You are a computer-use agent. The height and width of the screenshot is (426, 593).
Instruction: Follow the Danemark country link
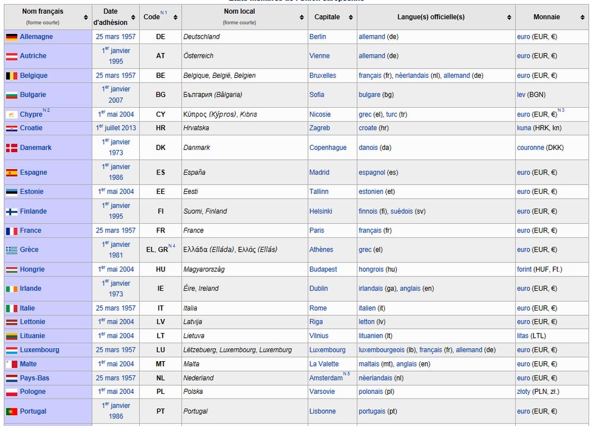[x=36, y=148]
